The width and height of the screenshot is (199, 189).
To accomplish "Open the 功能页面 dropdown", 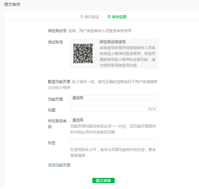I will (114, 98).
